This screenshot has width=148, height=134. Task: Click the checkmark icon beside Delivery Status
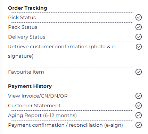coord(139,37)
